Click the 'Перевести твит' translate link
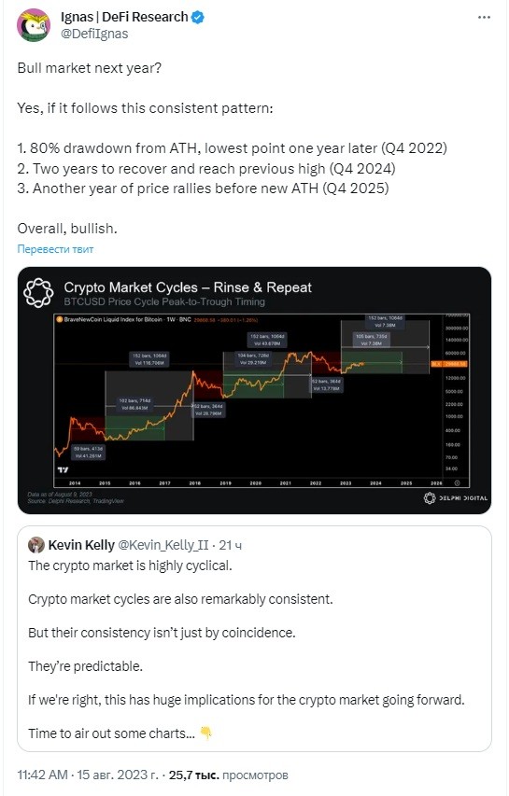Screen dimensions: 509x796 55,249
